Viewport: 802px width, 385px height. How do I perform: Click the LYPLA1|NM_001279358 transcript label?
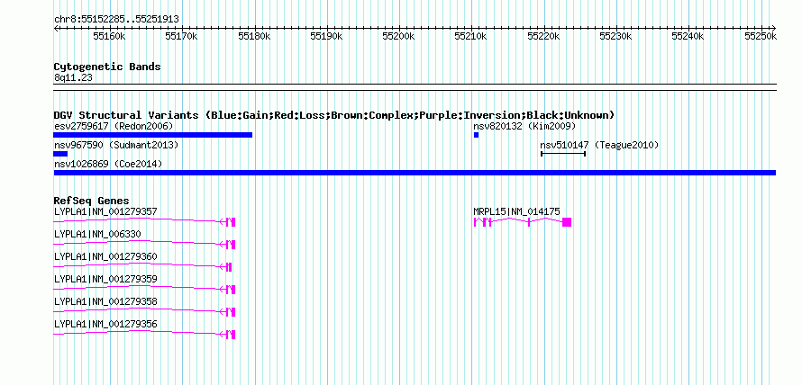tap(105, 301)
